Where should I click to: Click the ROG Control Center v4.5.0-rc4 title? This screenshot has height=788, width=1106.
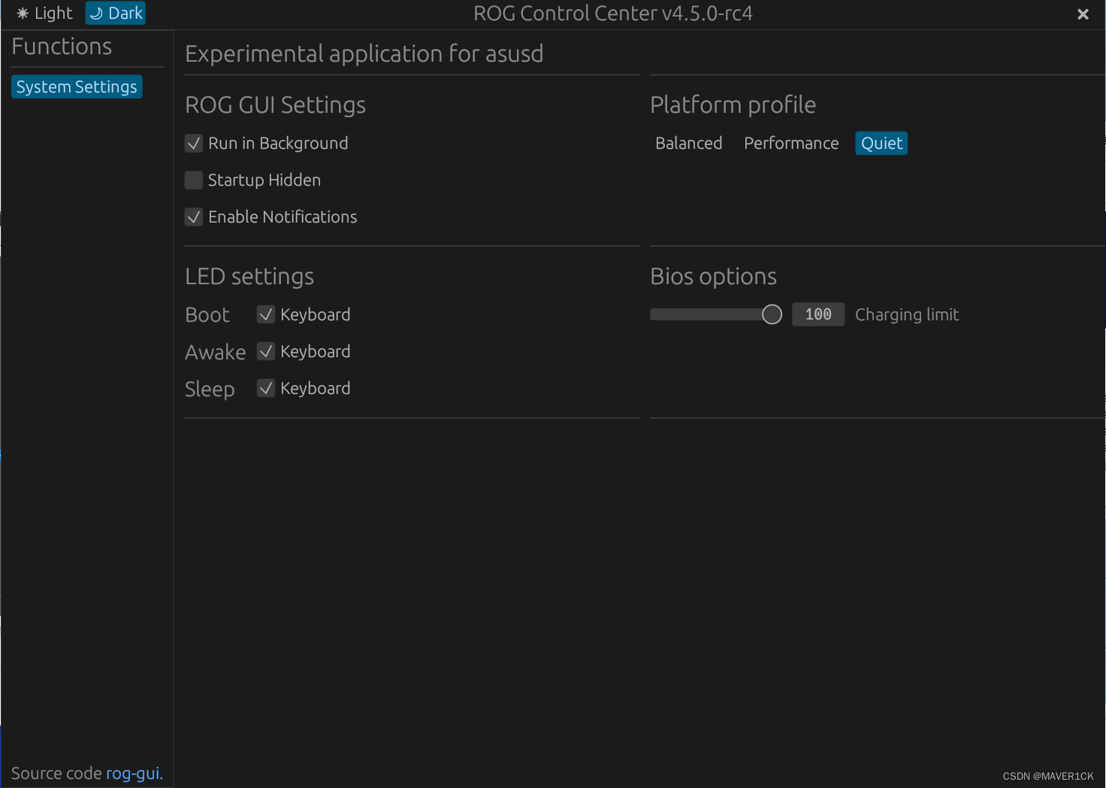click(613, 14)
